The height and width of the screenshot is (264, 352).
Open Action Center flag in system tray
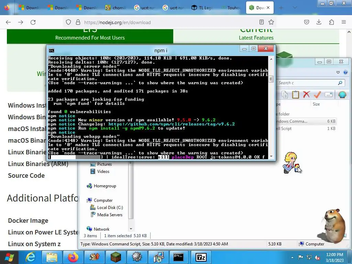(x=300, y=257)
